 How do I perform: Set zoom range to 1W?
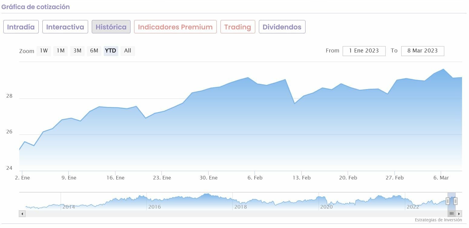click(44, 51)
